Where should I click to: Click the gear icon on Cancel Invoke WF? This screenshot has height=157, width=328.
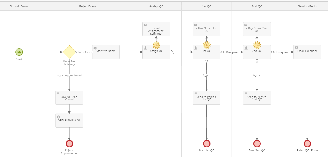(58, 117)
